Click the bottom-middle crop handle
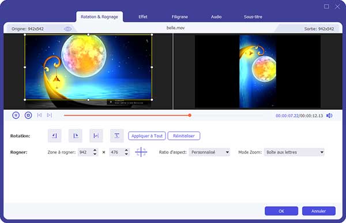 click(x=88, y=100)
